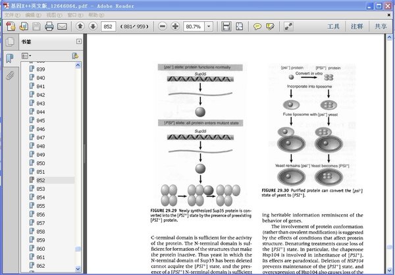This screenshot has width=395, height=275.
Task: Click the Email envelope icon
Action: click(x=63, y=26)
